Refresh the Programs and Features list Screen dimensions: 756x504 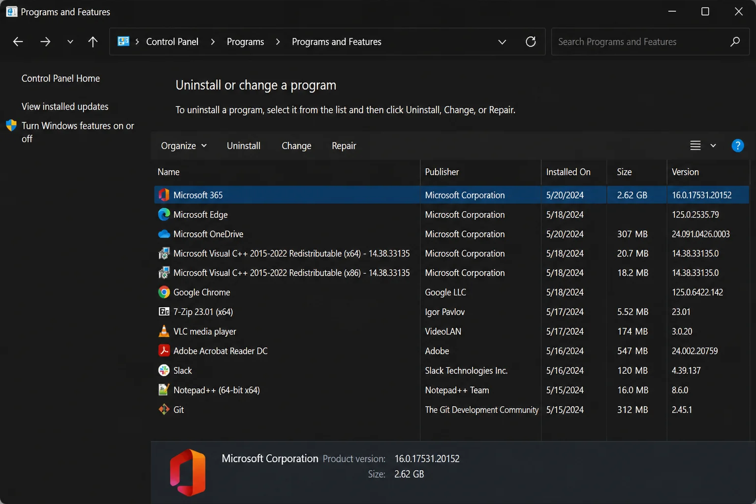[x=531, y=42]
